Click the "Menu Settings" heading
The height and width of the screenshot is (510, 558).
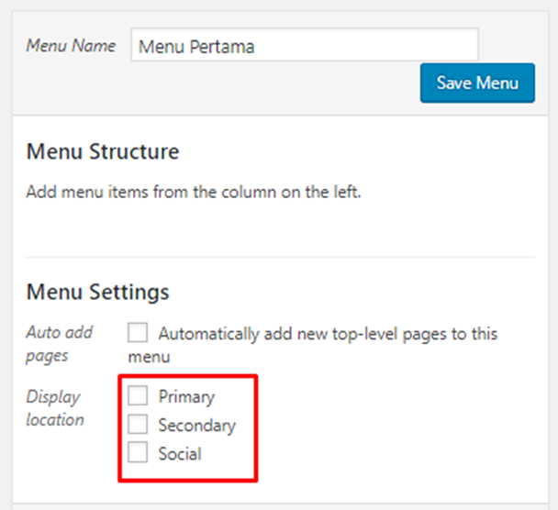click(x=97, y=292)
